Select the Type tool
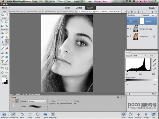The width and height of the screenshot is (159, 119). (3, 61)
